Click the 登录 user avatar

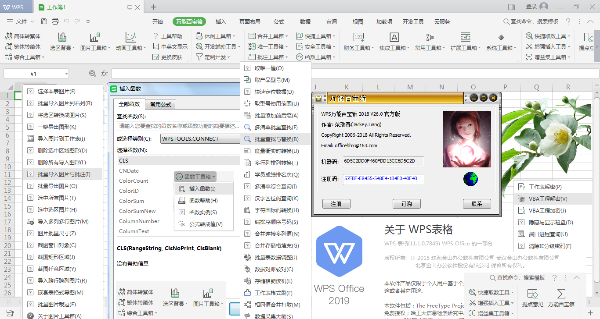544,7
